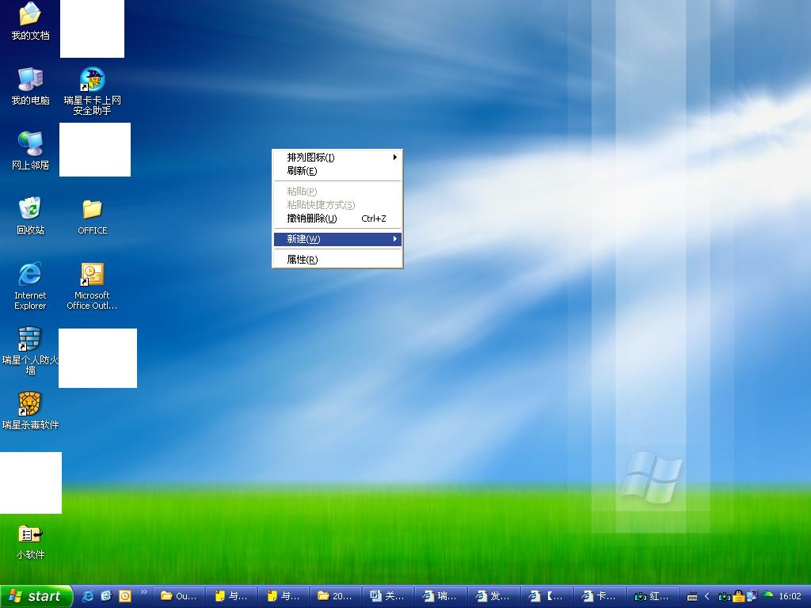Click the camera icon in system tray
The image size is (811, 608).
(724, 597)
